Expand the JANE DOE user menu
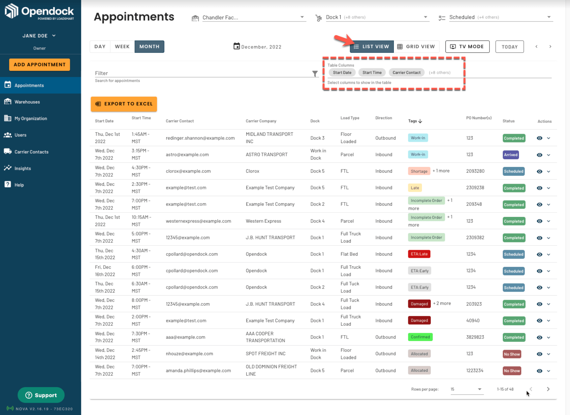Screen dimensions: 570x415 pyautogui.click(x=39, y=36)
